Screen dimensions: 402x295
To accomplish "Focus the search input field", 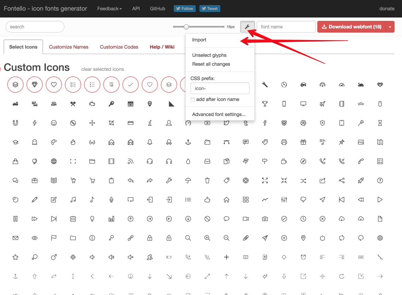I will click(35, 27).
